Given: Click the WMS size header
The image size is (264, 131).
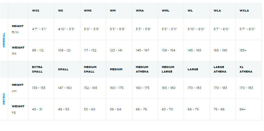Looking at the screenshot, I should pos(87,11).
